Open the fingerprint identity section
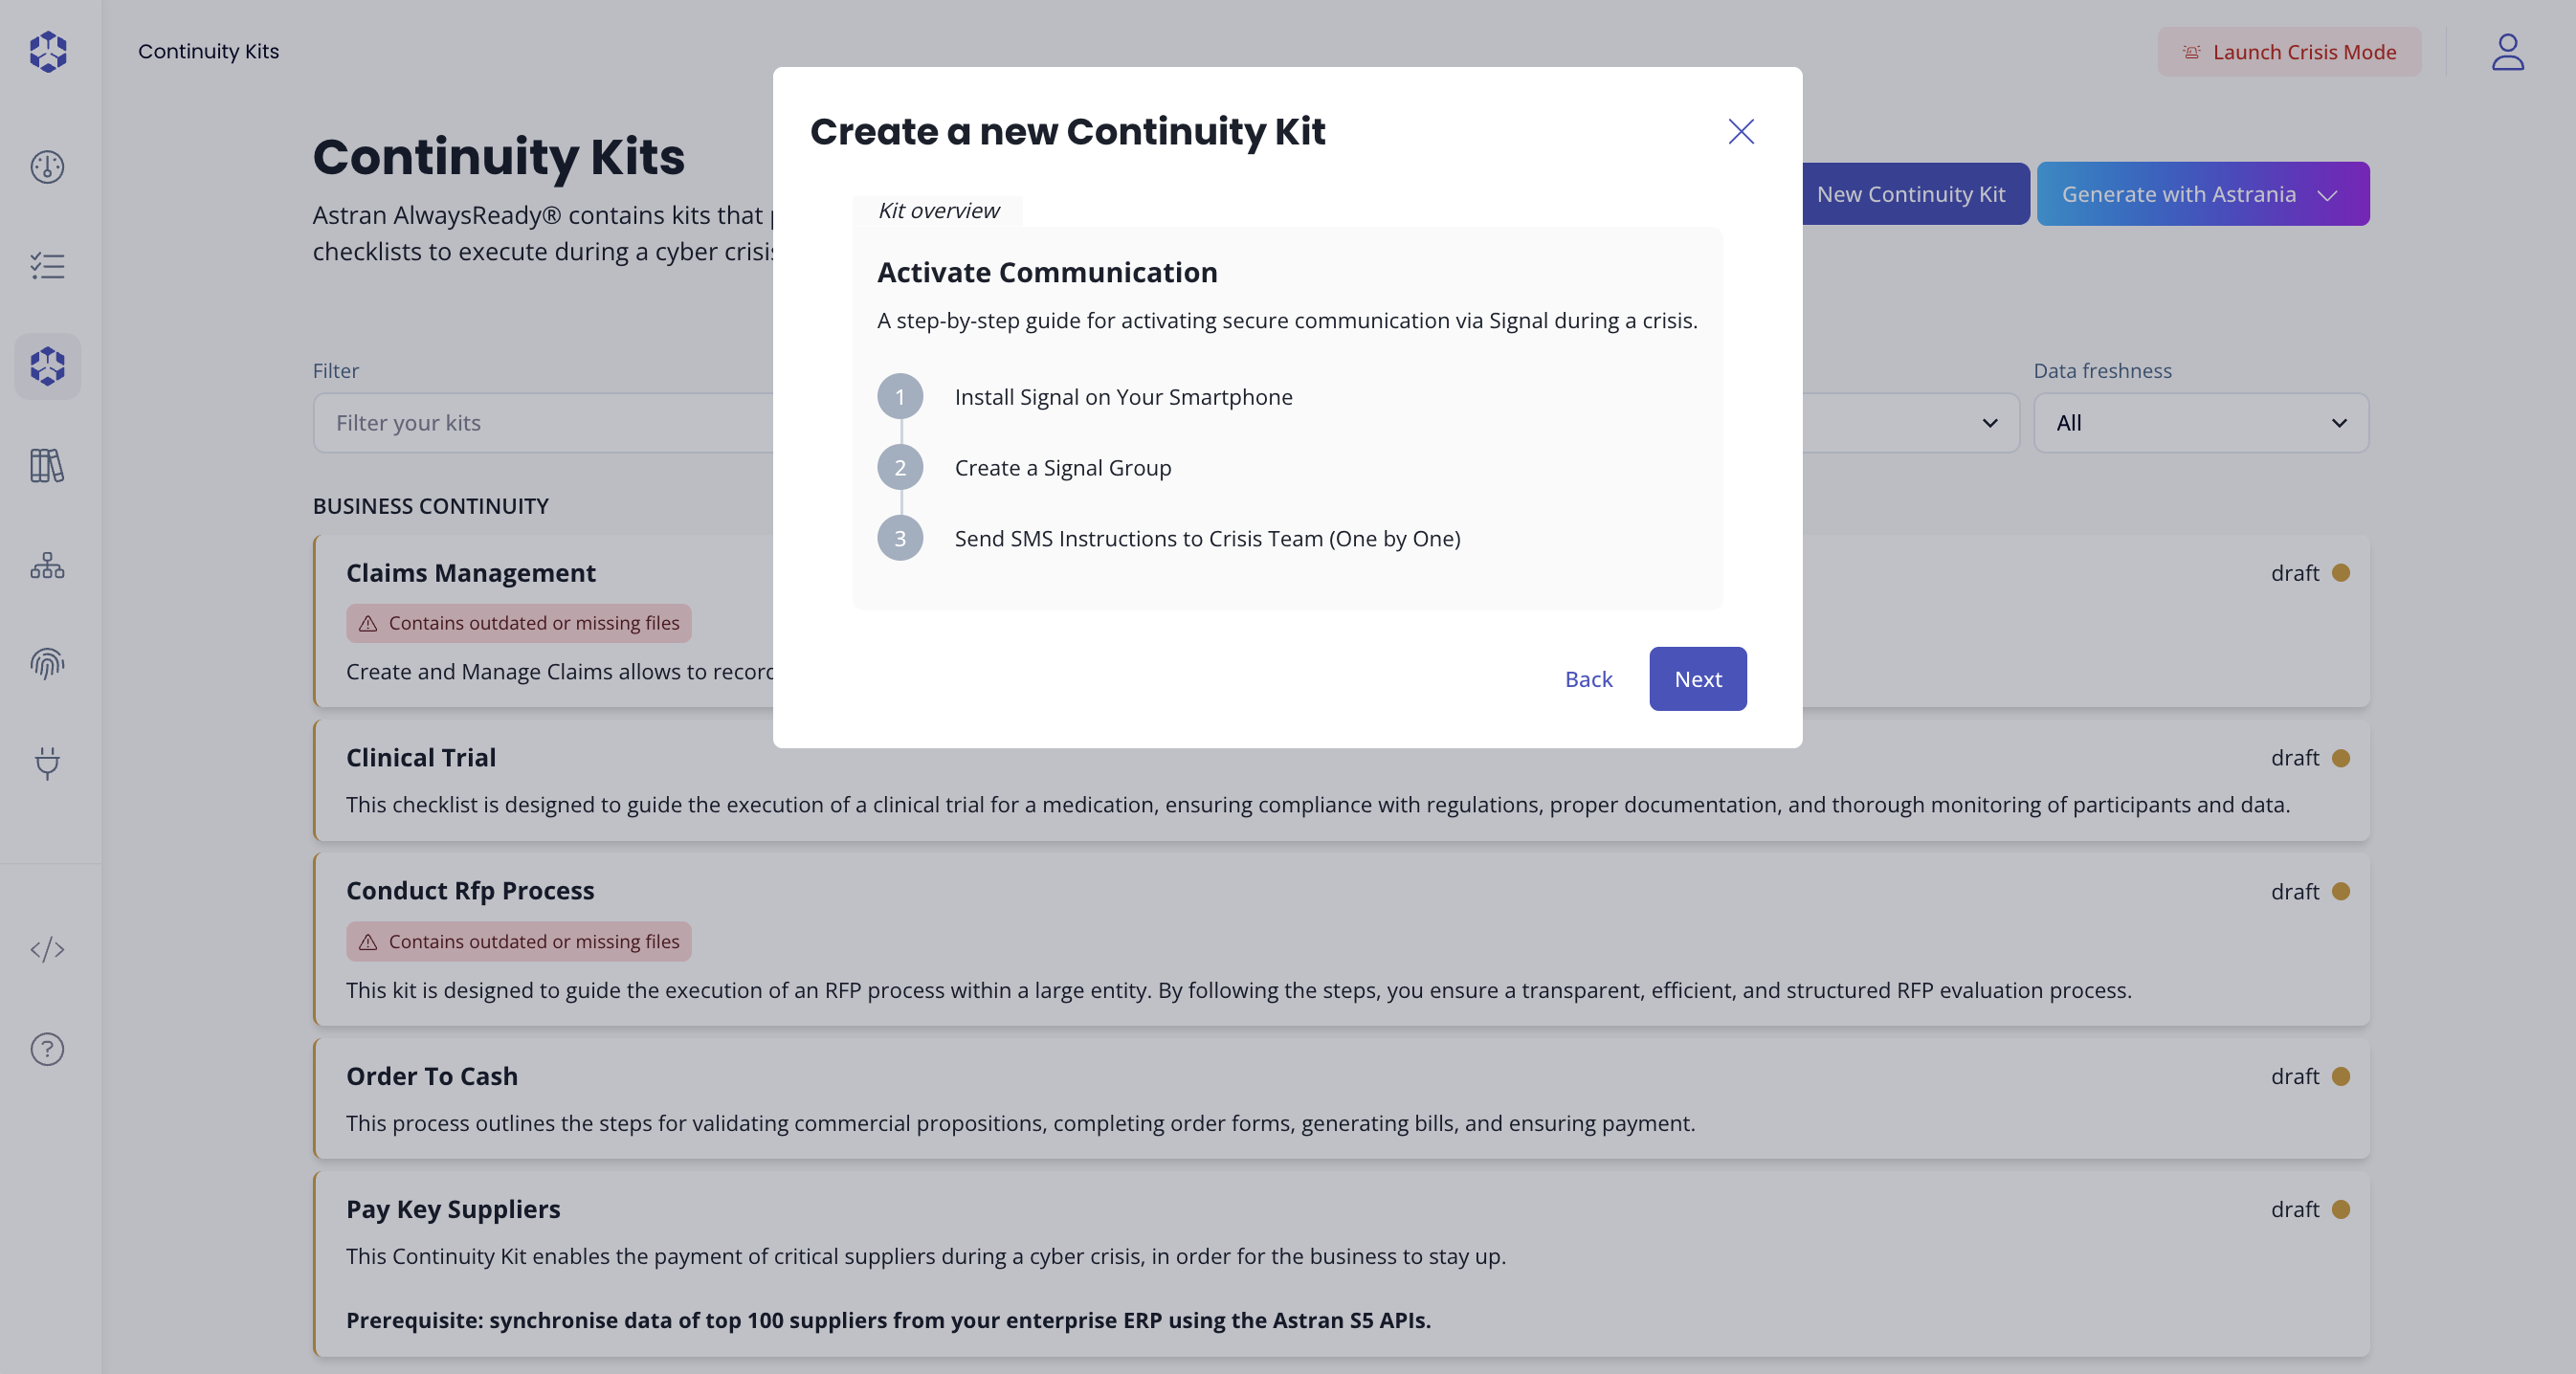 (x=47, y=664)
